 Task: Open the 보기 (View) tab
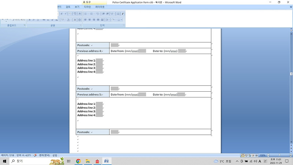tap(77, 7)
